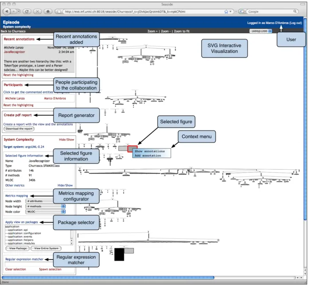Toggle Hide/Show for System Complexity
The width and height of the screenshot is (309, 285).
[66, 140]
